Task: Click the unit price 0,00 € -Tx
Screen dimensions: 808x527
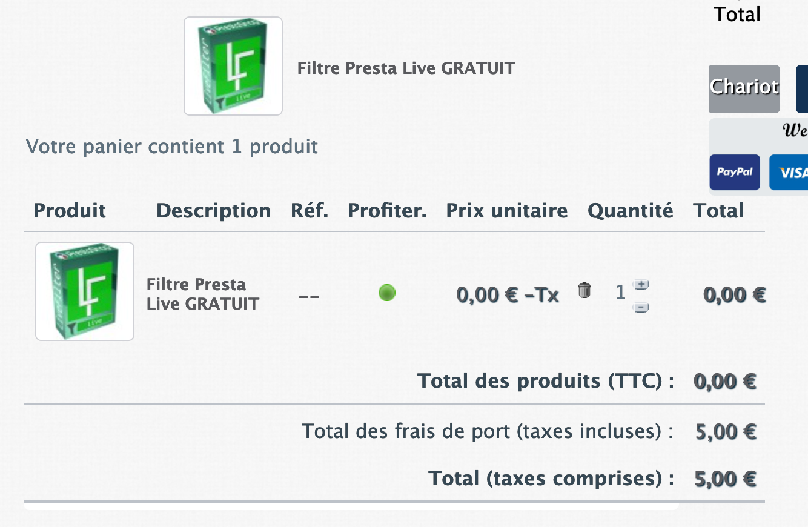Action: (x=508, y=295)
